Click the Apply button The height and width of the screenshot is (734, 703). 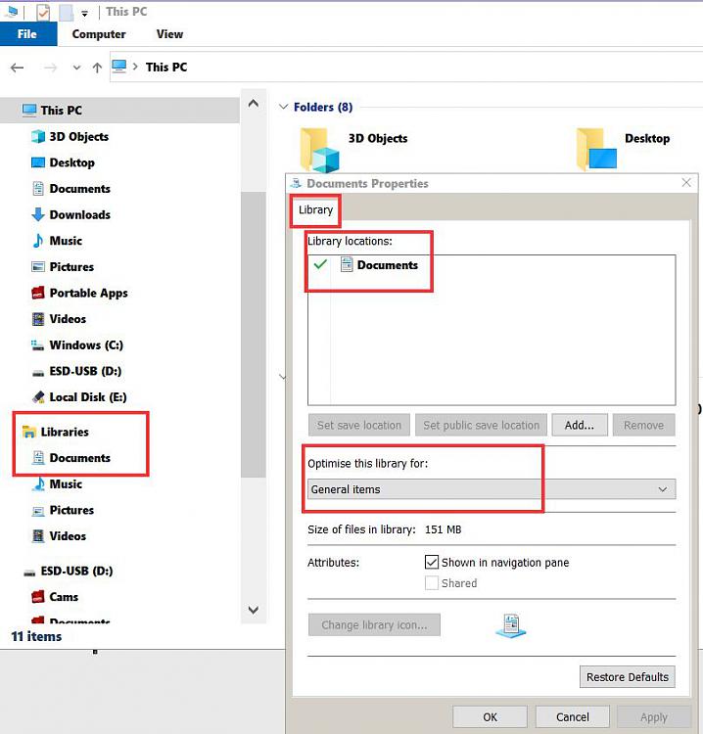pos(654,716)
